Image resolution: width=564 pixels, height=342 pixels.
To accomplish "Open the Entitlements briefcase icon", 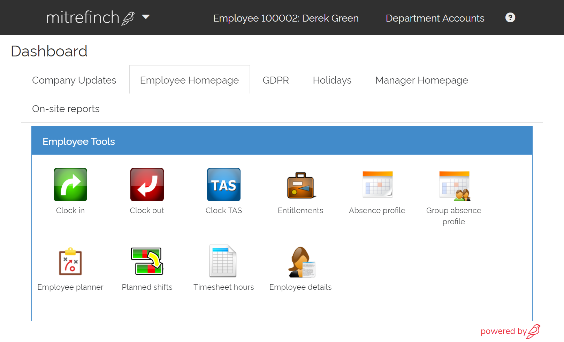I will coord(300,185).
